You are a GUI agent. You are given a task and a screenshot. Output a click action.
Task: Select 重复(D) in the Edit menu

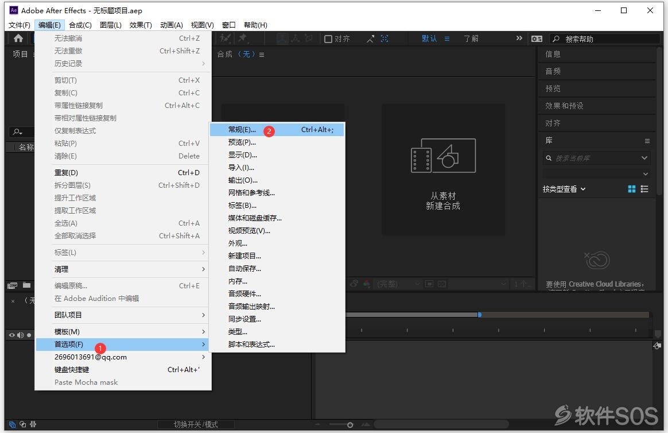coord(123,173)
